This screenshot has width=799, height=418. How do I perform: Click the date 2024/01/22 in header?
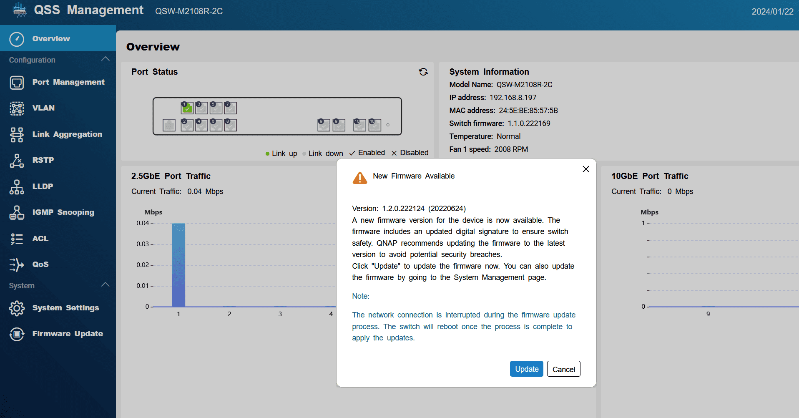pos(772,12)
